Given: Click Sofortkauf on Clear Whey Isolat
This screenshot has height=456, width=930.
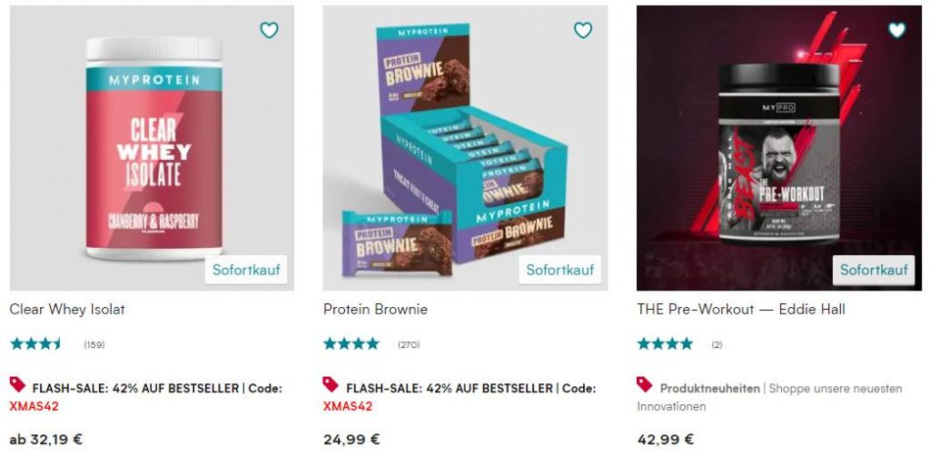Looking at the screenshot, I should tap(245, 270).
